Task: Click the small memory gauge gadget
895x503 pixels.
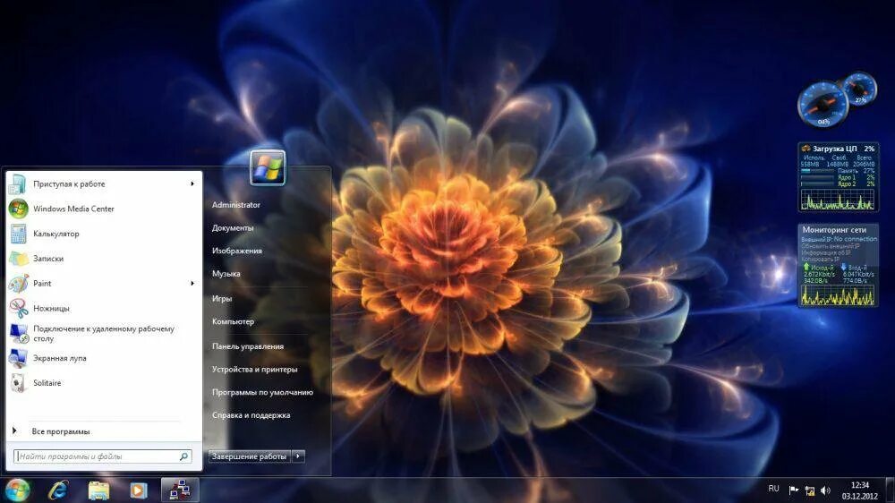Action: 859,89
